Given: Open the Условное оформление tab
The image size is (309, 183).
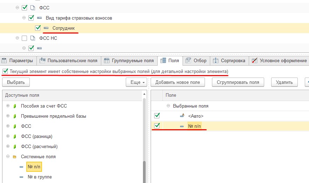Looking at the screenshot, I should pyautogui.click(x=279, y=61).
